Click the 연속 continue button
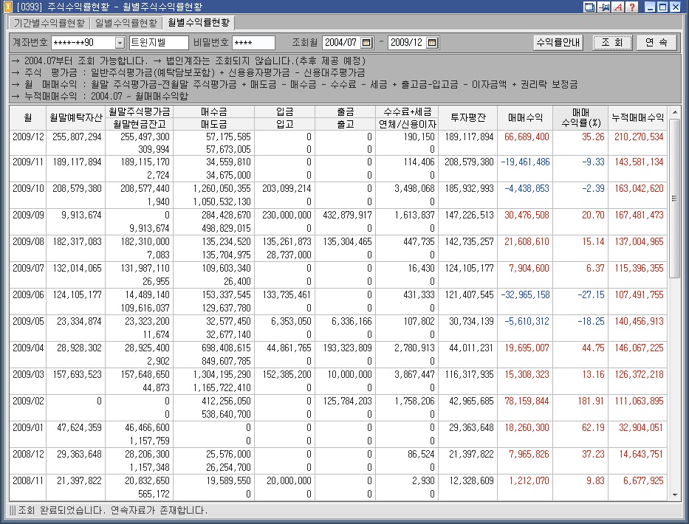The width and height of the screenshot is (689, 524). coord(657,43)
